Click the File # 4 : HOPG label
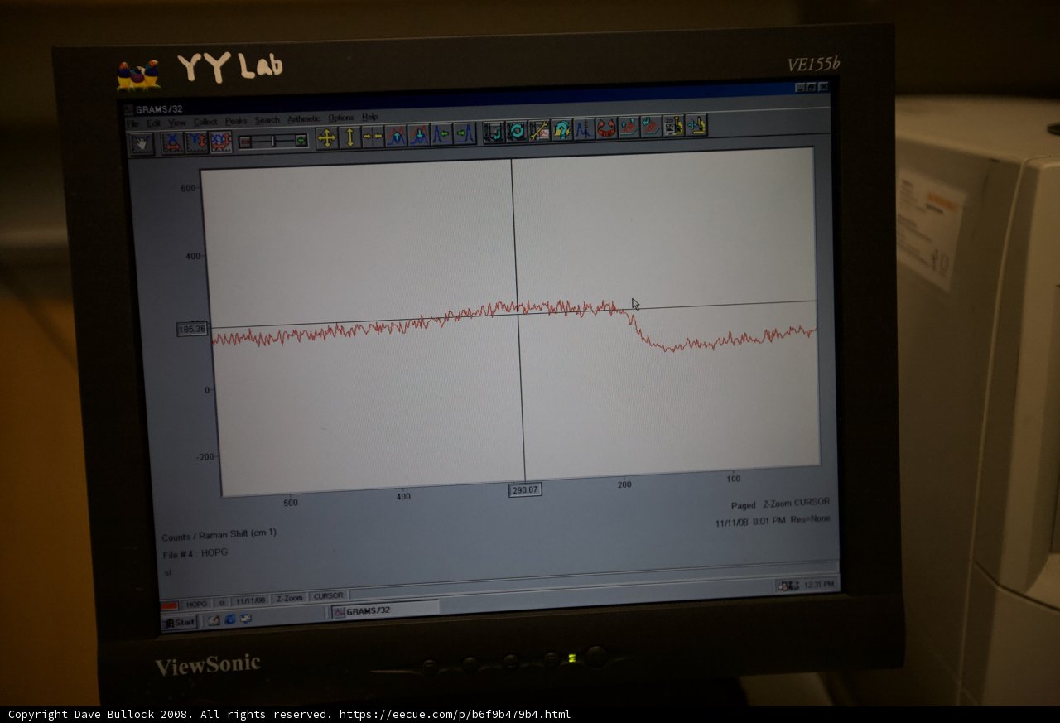The width and height of the screenshot is (1060, 723). [195, 552]
